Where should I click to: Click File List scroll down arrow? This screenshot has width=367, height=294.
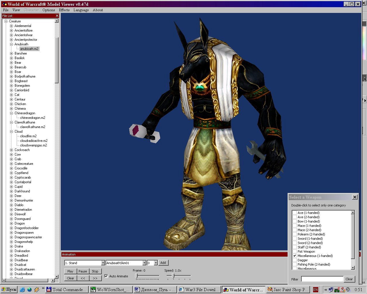click(x=56, y=276)
